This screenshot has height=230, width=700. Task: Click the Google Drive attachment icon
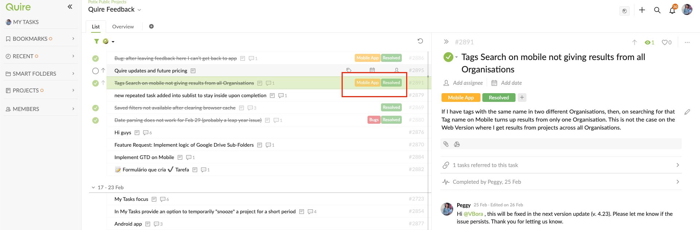(457, 144)
